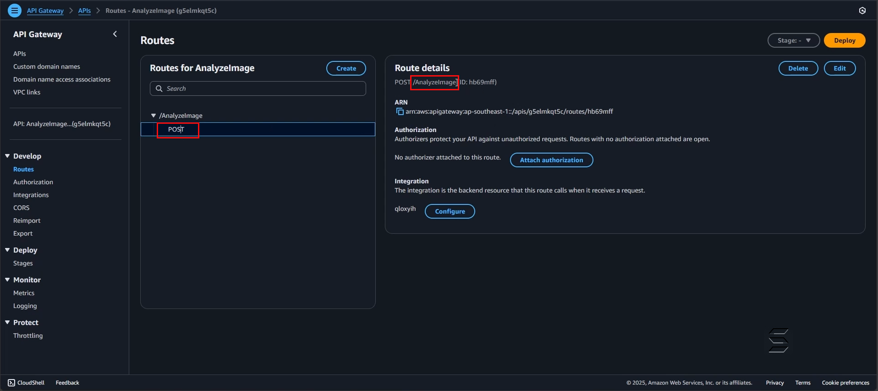This screenshot has height=391, width=878.
Task: Collapse the Deploy section
Action: [x=7, y=250]
